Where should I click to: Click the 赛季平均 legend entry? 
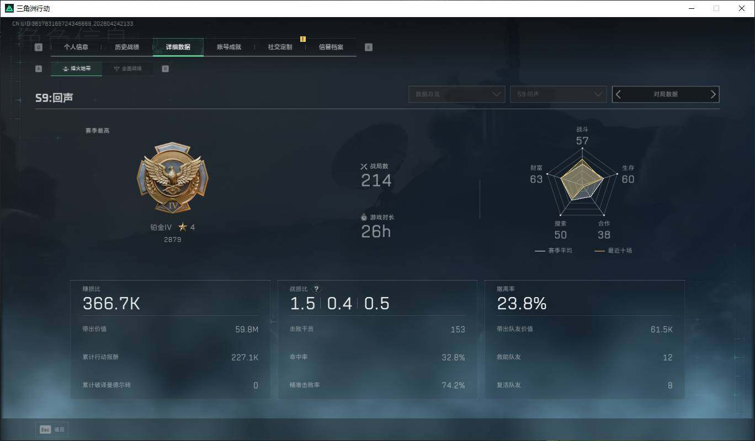(554, 251)
